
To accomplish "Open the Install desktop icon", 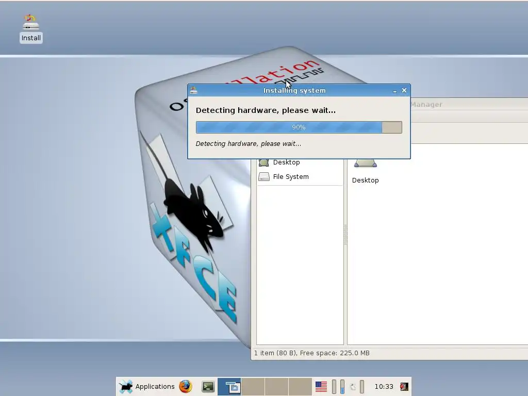I will 30,28.
